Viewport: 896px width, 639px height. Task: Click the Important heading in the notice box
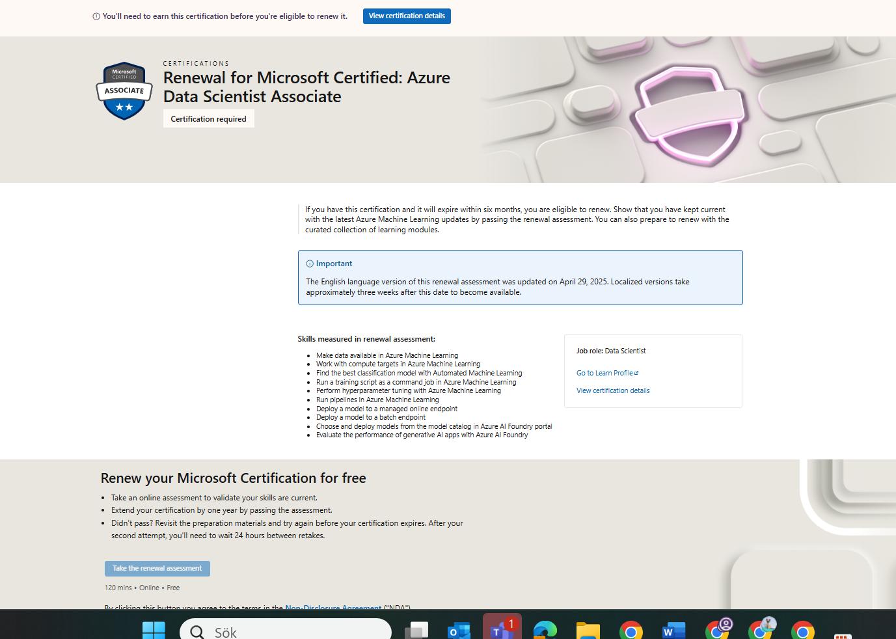[334, 264]
